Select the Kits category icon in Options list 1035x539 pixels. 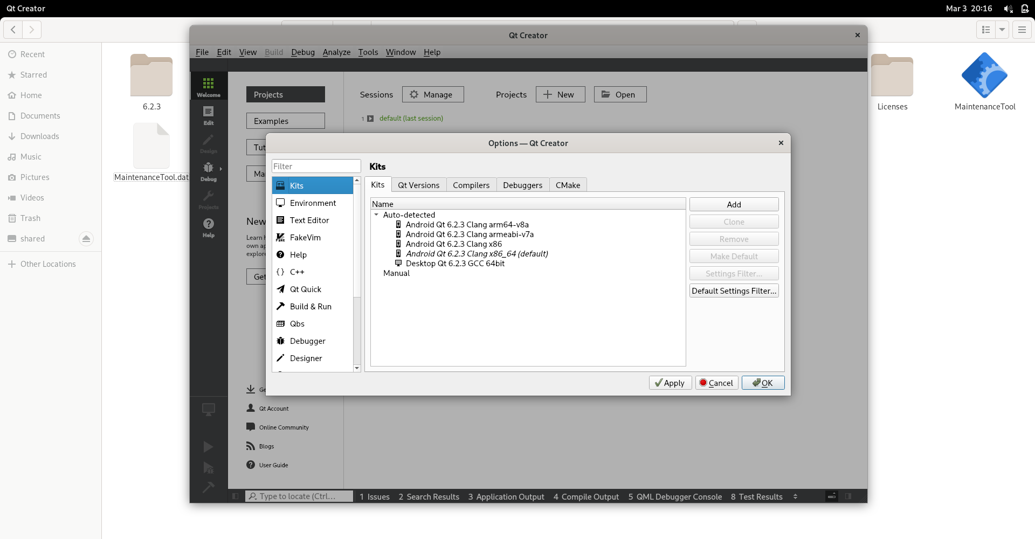click(280, 185)
